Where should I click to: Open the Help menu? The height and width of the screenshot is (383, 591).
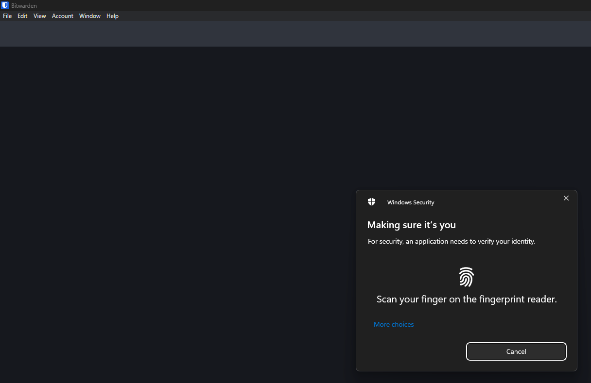[x=112, y=16]
